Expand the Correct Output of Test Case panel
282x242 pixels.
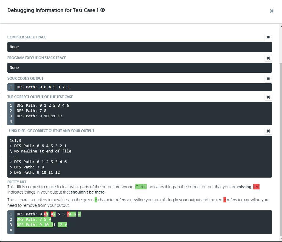[268, 97]
